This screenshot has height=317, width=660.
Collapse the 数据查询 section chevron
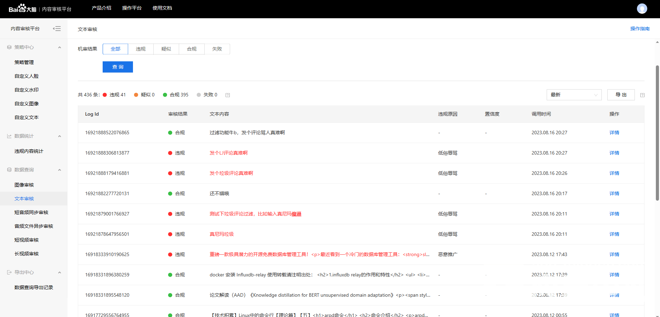click(x=60, y=170)
